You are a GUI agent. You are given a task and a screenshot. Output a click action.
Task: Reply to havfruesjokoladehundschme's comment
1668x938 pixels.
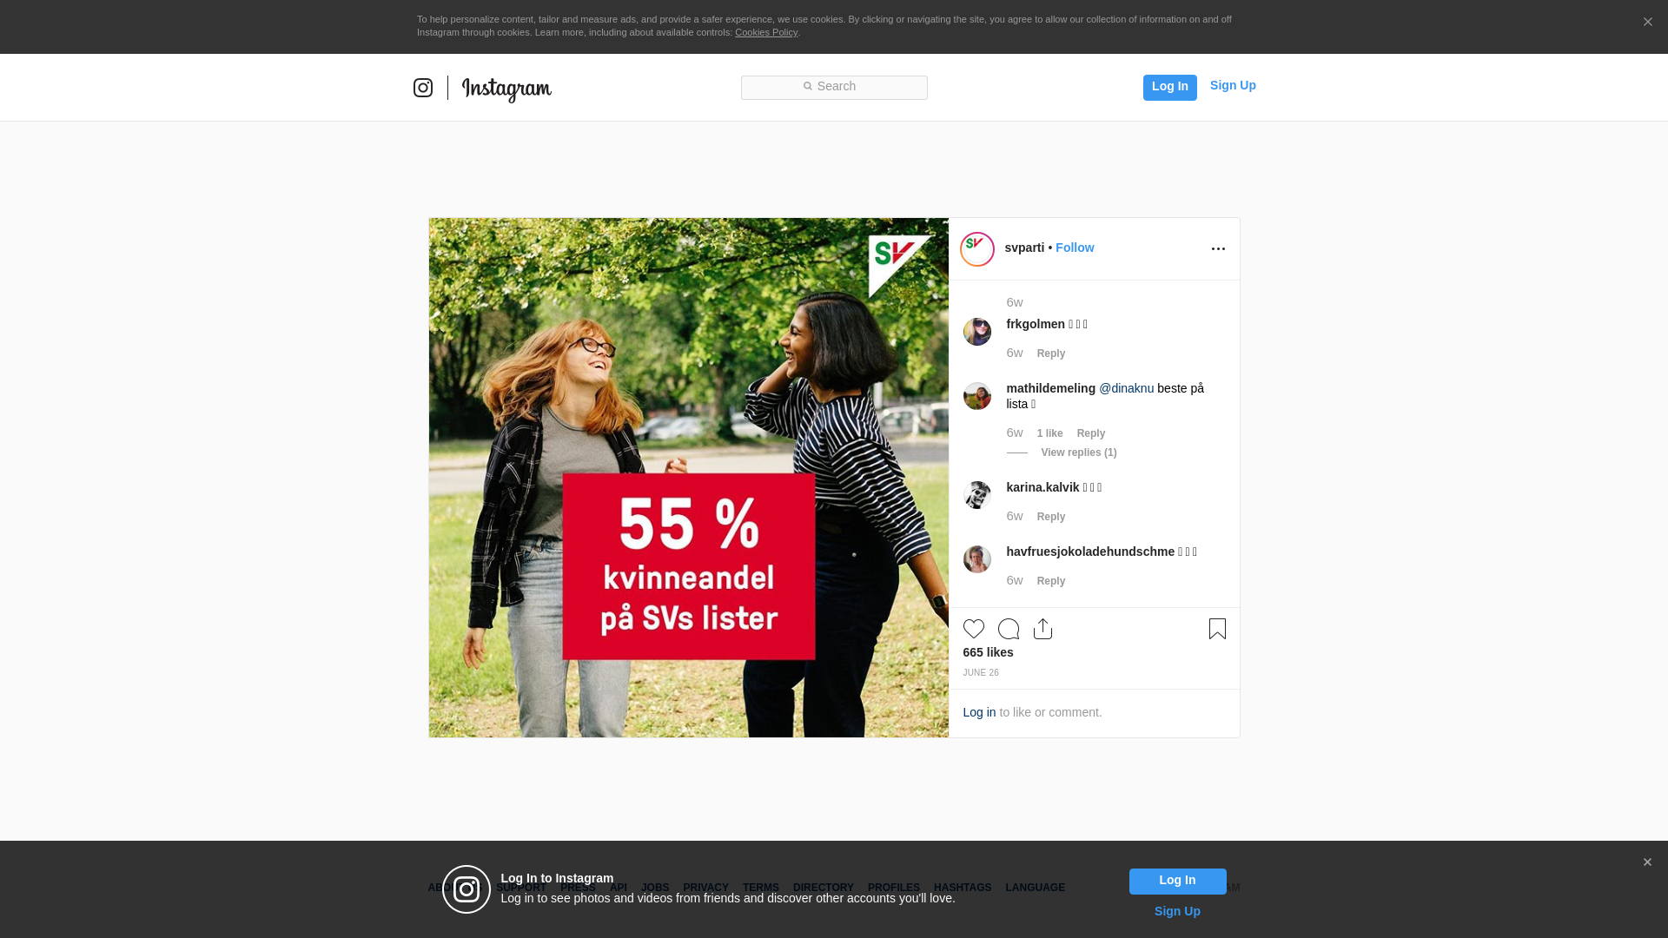click(1051, 581)
